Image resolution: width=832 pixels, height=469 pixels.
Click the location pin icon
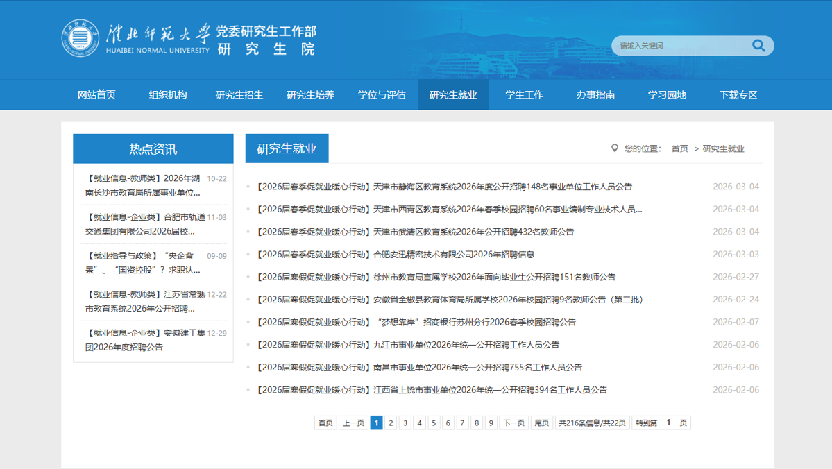[614, 148]
